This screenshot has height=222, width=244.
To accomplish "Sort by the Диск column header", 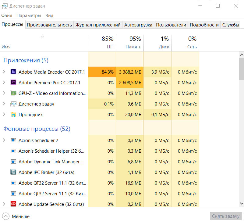I will [157, 43].
